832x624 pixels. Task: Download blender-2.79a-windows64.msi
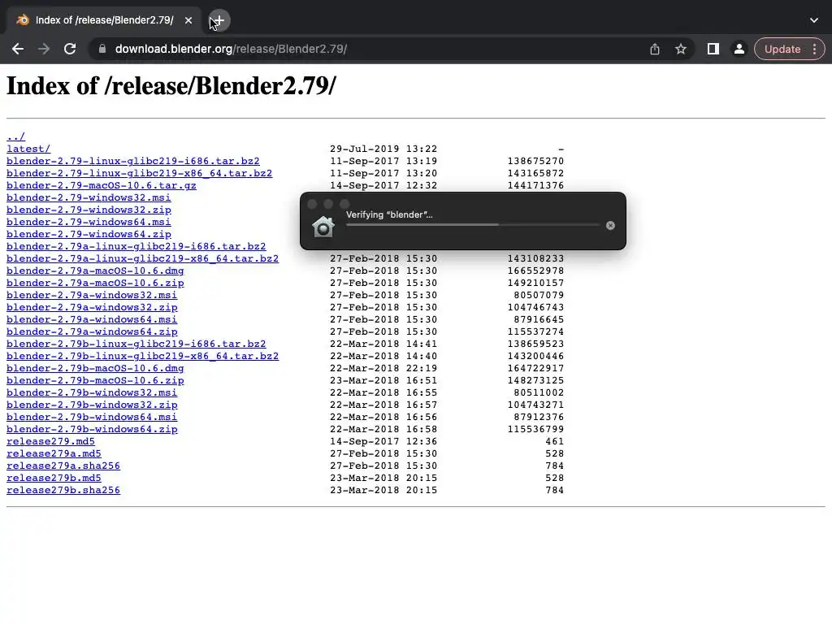click(x=92, y=319)
